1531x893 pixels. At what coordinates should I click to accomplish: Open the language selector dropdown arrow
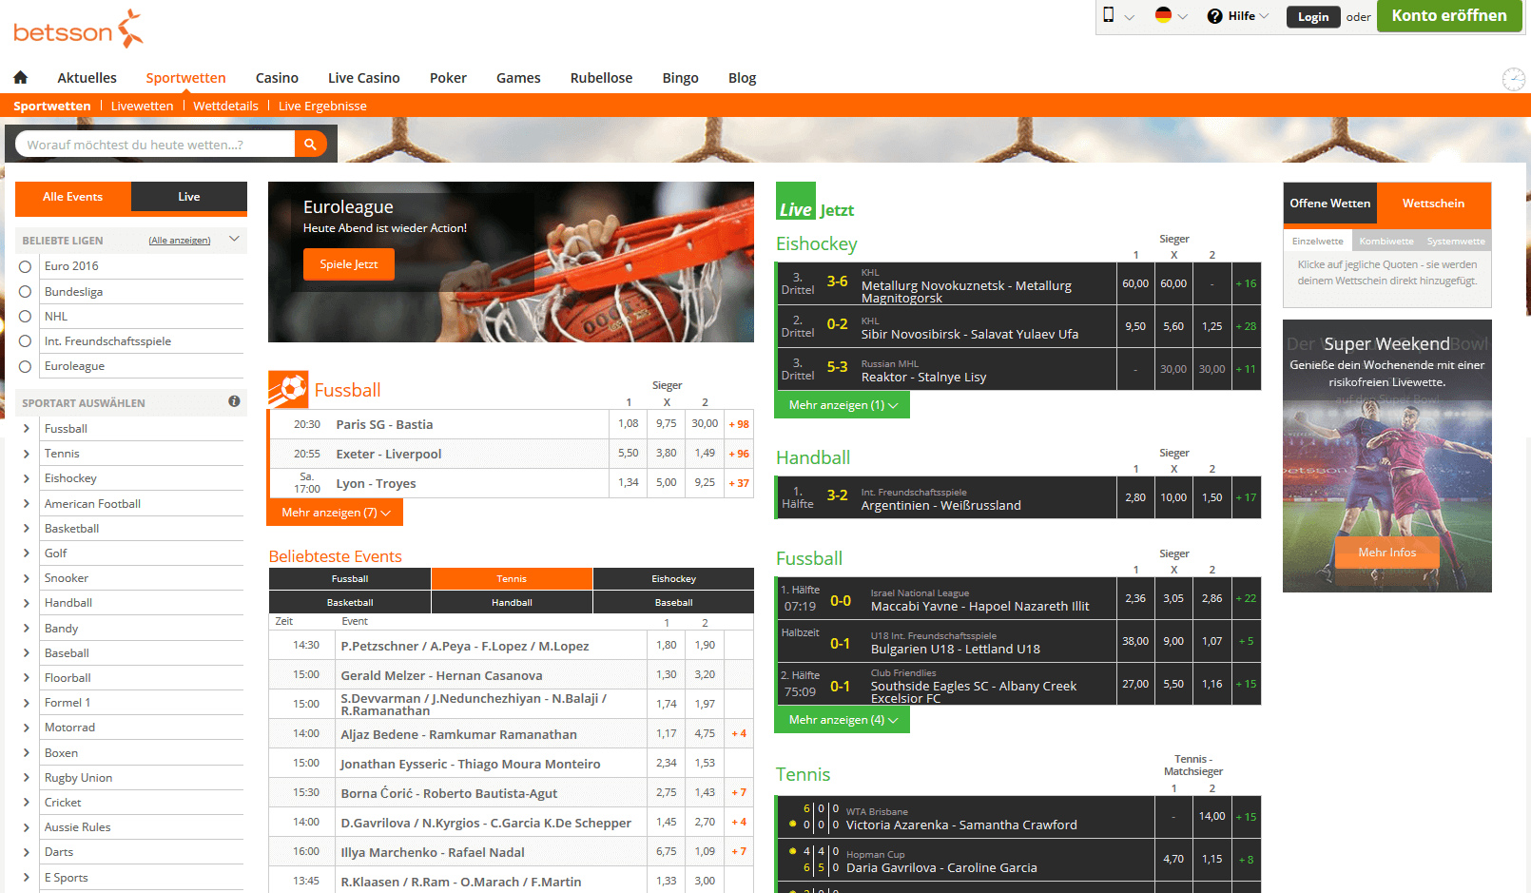point(1183,16)
